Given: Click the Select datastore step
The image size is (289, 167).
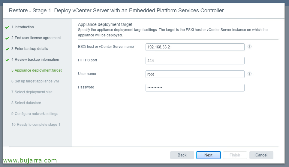Looking at the screenshot, I should [26, 103].
